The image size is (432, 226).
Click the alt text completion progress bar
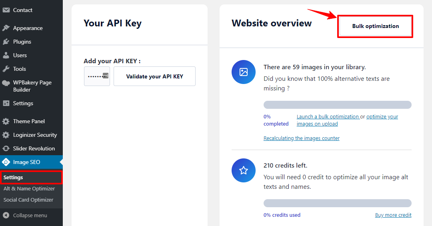338,105
